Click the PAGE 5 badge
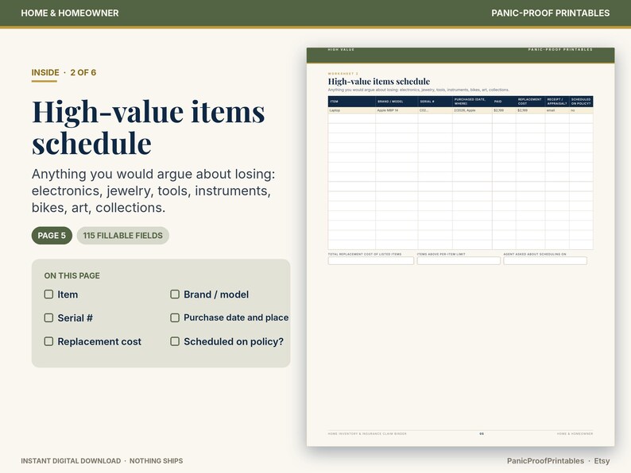 pos(52,236)
